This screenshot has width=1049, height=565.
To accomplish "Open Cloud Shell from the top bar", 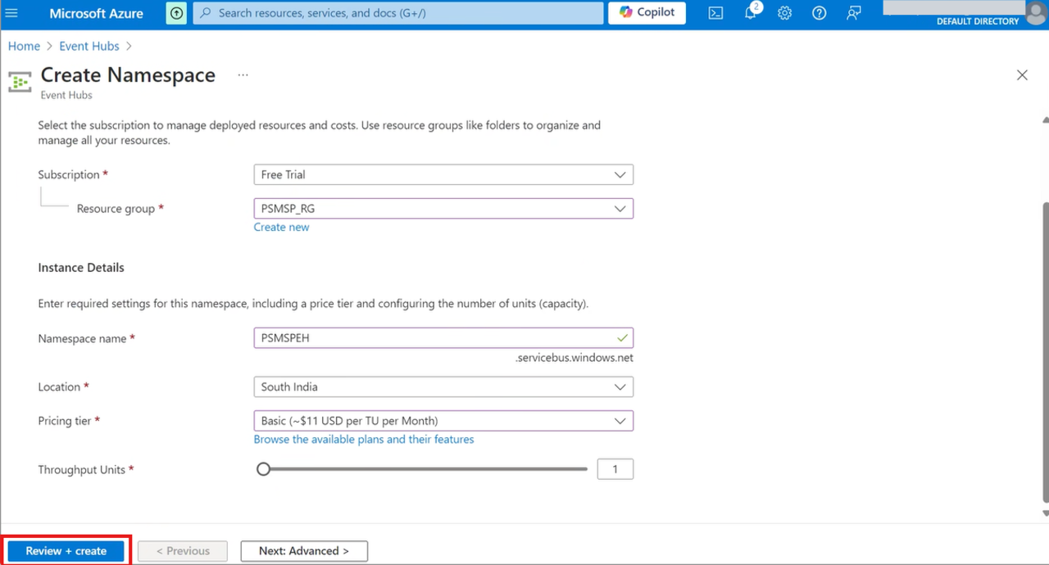I will click(715, 13).
